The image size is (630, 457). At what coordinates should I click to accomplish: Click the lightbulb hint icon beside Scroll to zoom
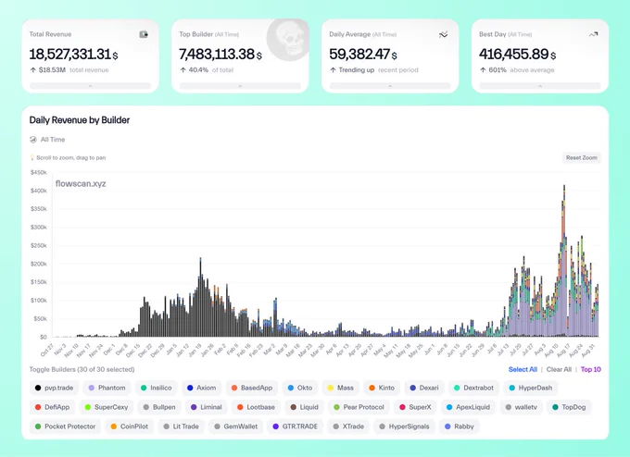coord(32,157)
